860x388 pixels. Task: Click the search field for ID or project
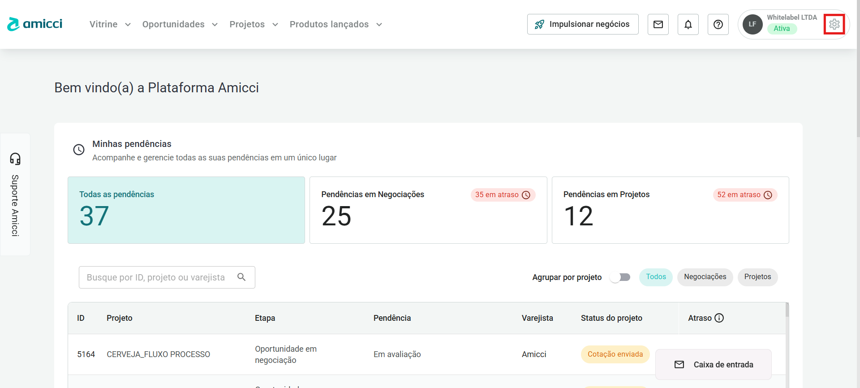point(156,277)
